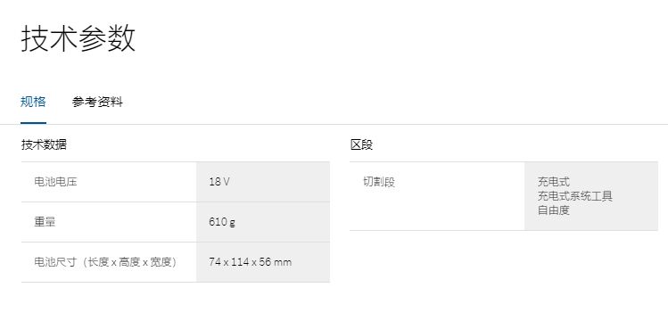Click the gray cell containing 充电式 list
The height and width of the screenshot is (329, 668).
click(x=591, y=196)
